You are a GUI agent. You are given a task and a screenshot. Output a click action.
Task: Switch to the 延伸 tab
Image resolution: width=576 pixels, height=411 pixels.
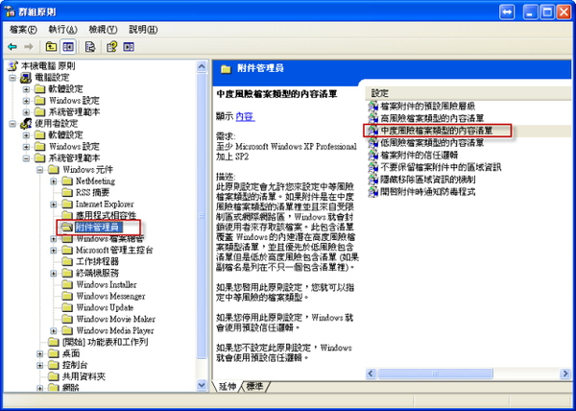click(x=227, y=386)
